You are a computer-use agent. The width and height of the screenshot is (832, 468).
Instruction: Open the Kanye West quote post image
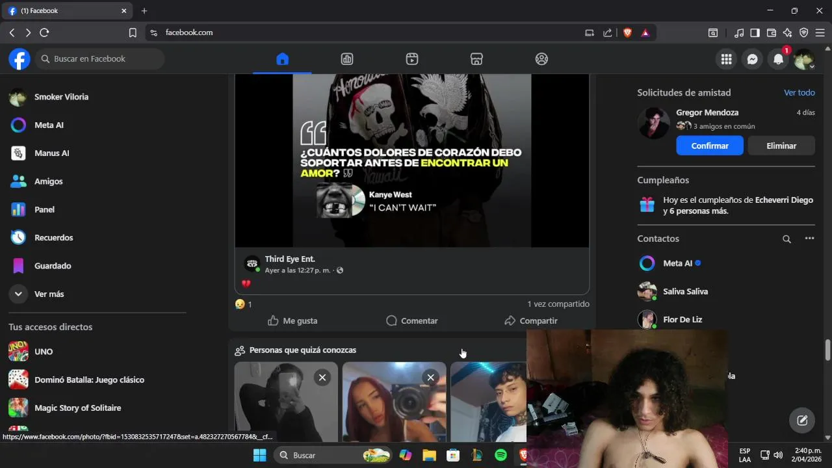(x=412, y=161)
